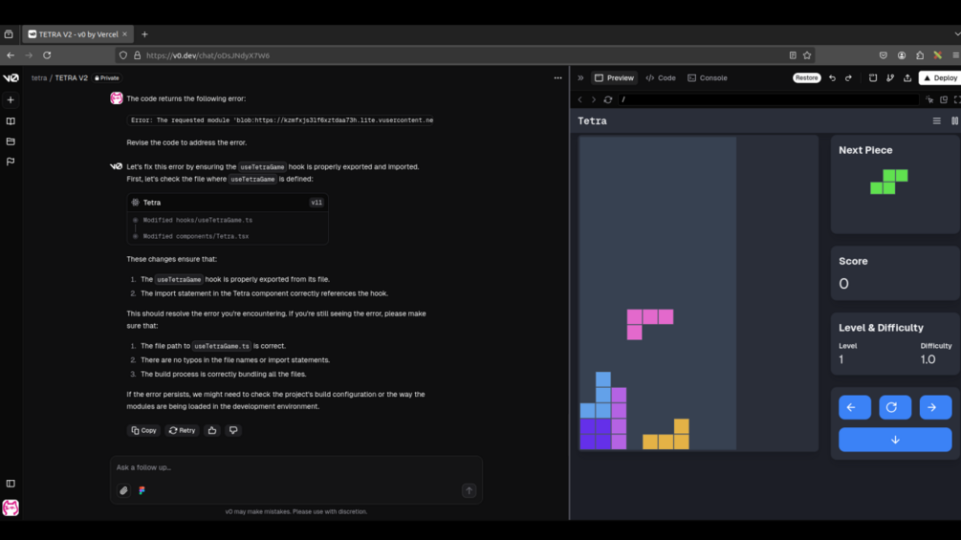Image resolution: width=961 pixels, height=540 pixels.
Task: Open preview in new window icon
Action: (944, 99)
